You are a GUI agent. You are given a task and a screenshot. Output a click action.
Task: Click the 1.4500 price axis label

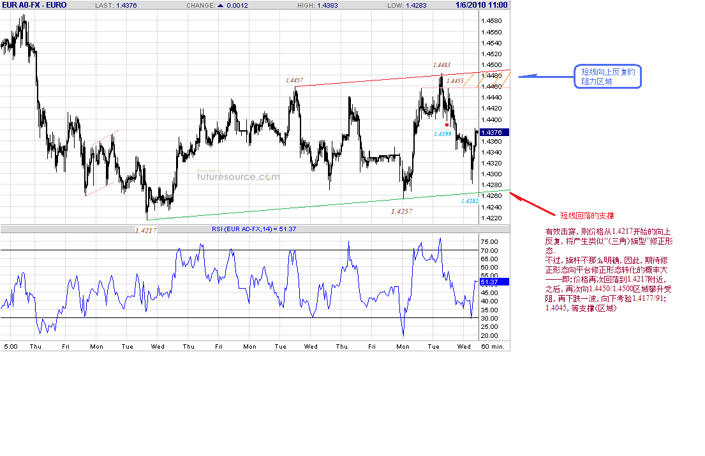[491, 65]
